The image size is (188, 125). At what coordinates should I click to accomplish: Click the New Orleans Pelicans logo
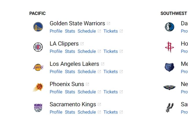pos(169,87)
